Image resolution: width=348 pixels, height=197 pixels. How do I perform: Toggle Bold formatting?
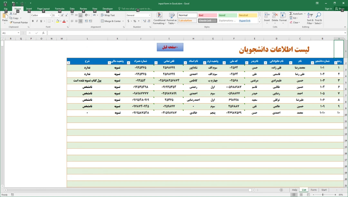coord(33,21)
